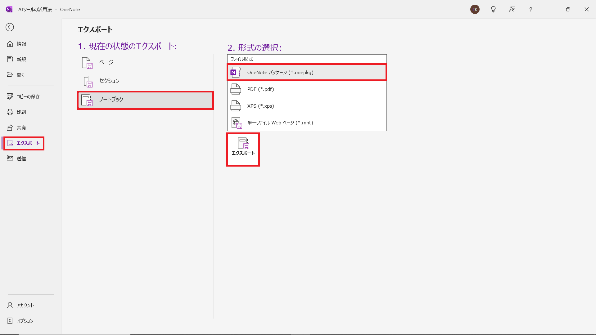Close the OneNote window
The width and height of the screenshot is (596, 335).
[x=586, y=9]
